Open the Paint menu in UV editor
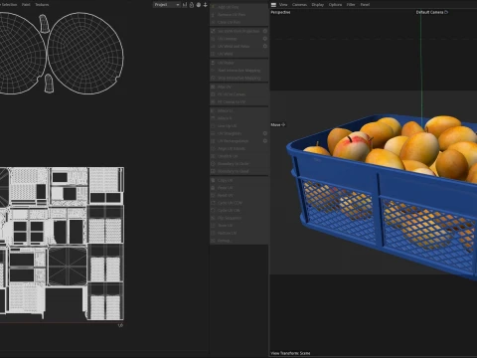The image size is (477, 358). pos(26,5)
